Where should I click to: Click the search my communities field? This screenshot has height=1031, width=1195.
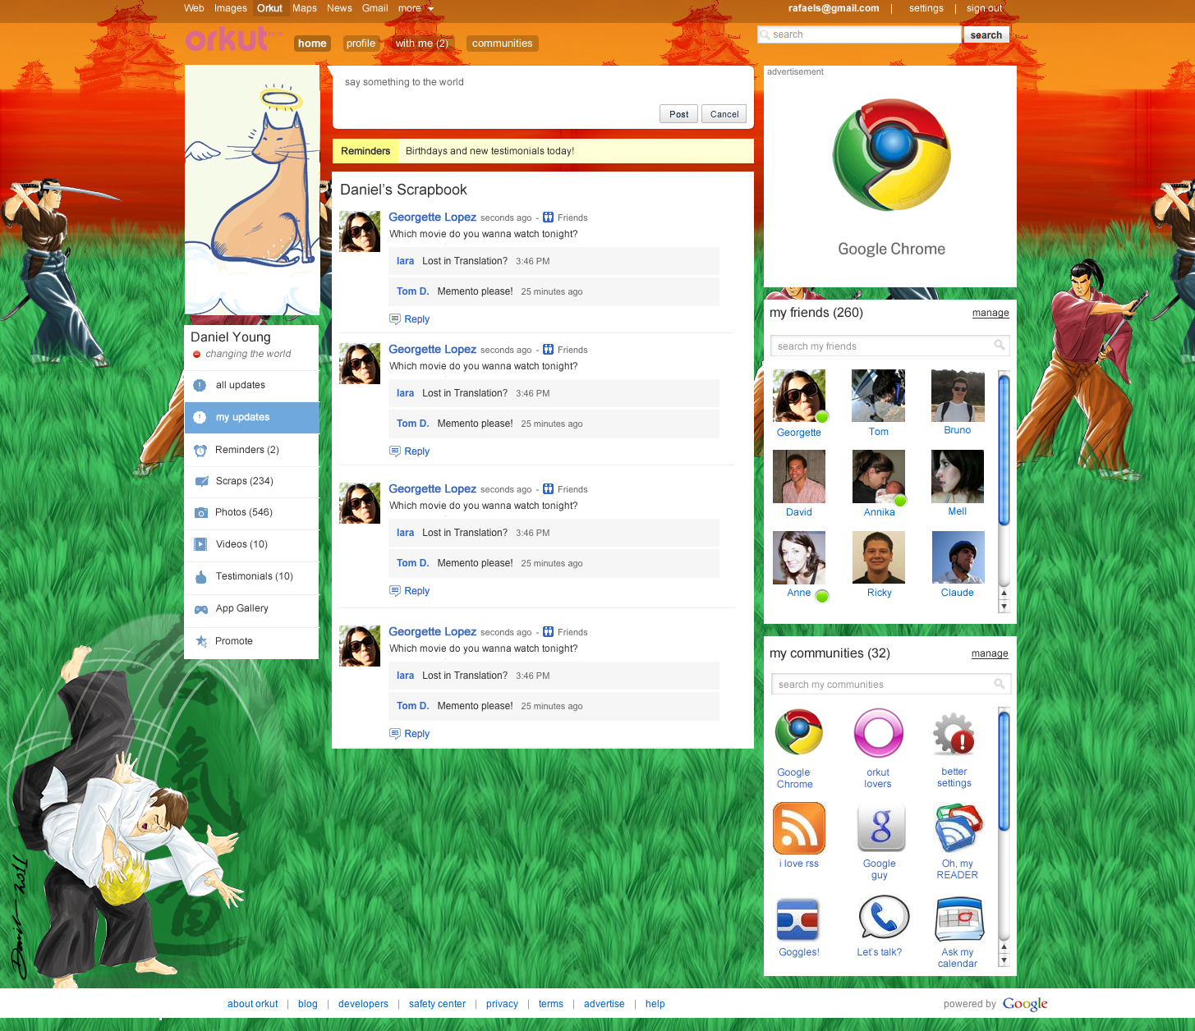889,684
